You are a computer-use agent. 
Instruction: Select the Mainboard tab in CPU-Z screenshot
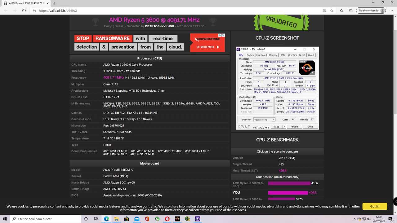coord(261,55)
